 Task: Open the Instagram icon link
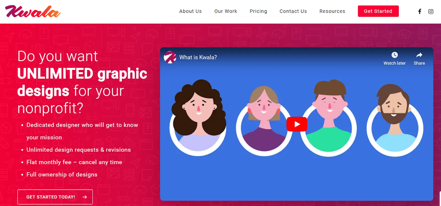[x=431, y=12]
